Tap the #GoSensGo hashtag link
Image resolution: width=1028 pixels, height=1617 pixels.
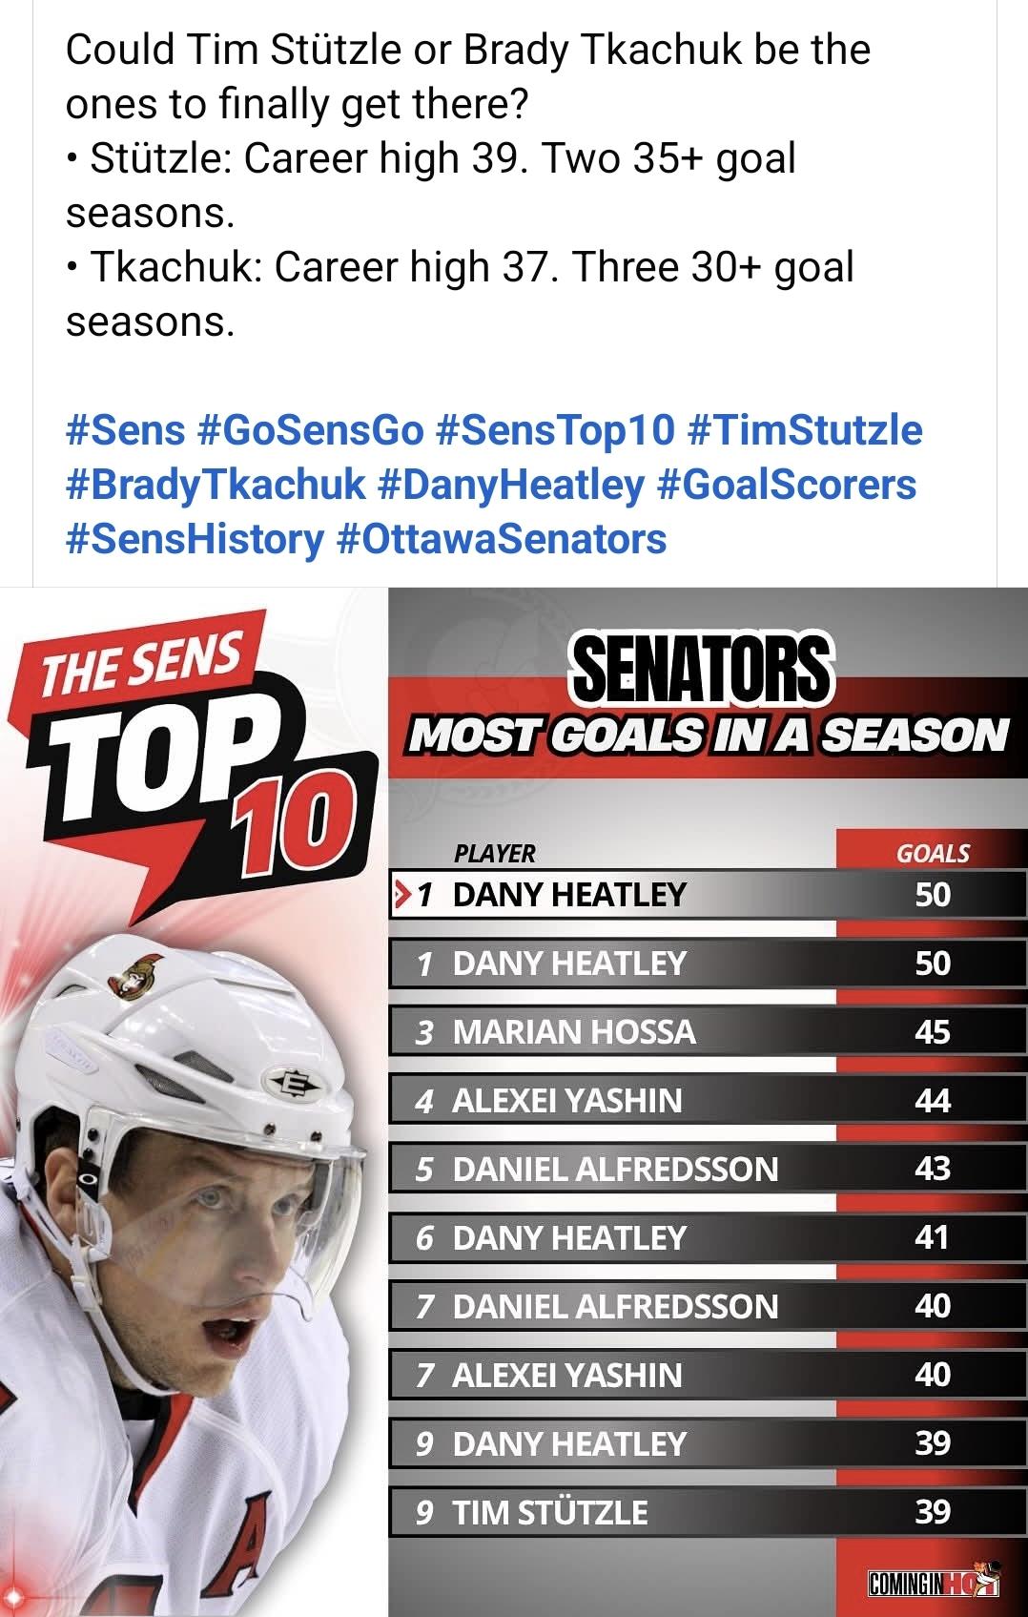pyautogui.click(x=310, y=429)
